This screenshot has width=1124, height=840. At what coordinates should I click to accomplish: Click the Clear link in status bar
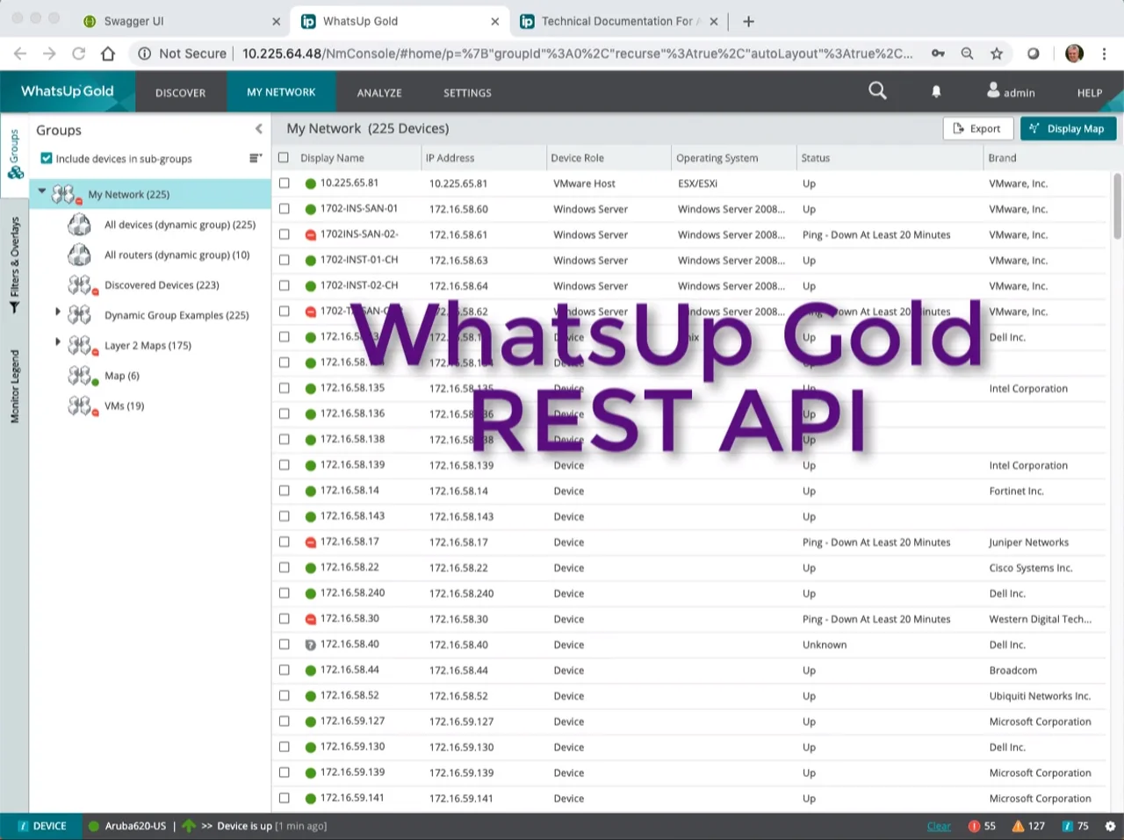(939, 826)
